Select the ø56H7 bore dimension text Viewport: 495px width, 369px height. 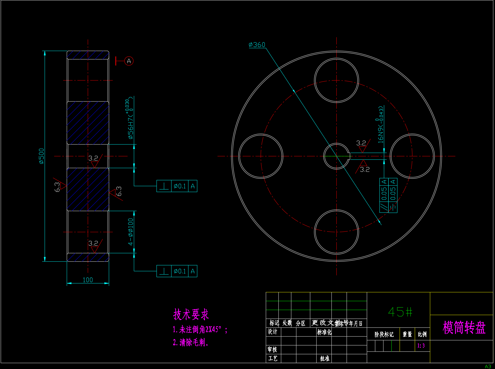[x=130, y=119]
